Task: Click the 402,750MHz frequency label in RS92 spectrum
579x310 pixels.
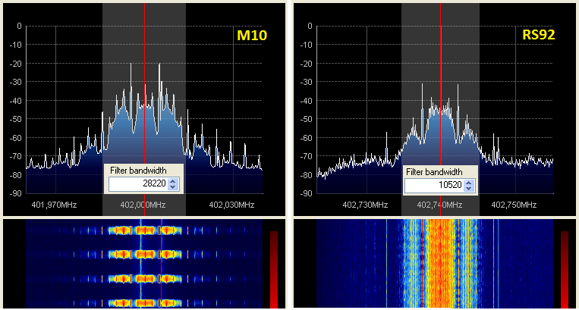Action: point(514,205)
